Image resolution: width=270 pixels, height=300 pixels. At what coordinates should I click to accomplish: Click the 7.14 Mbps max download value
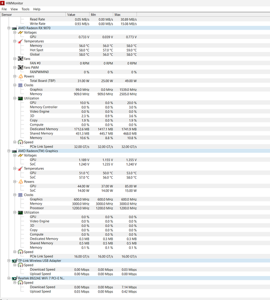(129, 287)
